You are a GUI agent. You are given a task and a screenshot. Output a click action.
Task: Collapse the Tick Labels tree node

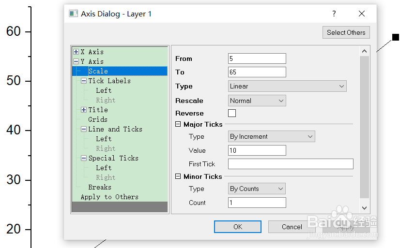pyautogui.click(x=84, y=81)
